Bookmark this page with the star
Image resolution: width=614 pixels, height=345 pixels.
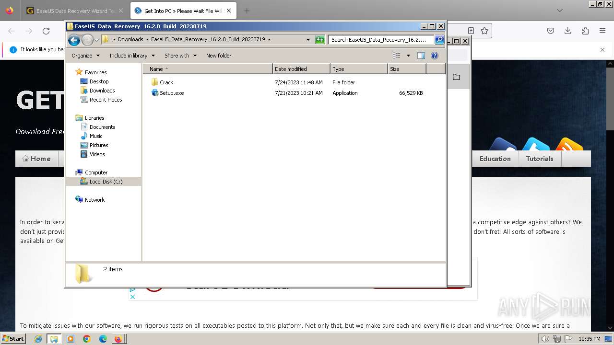click(x=484, y=31)
